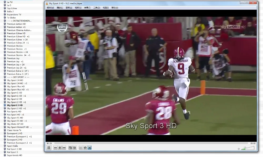The image size is (263, 157).
Task: Select 'Premium Crime HD' channel
Action: [x=16, y=33]
